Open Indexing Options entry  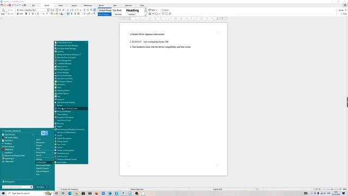pos(71,90)
